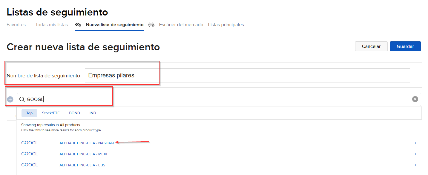Image resolution: width=428 pixels, height=175 pixels.
Task: Click the plus icon left of the search field
Action: pos(10,99)
